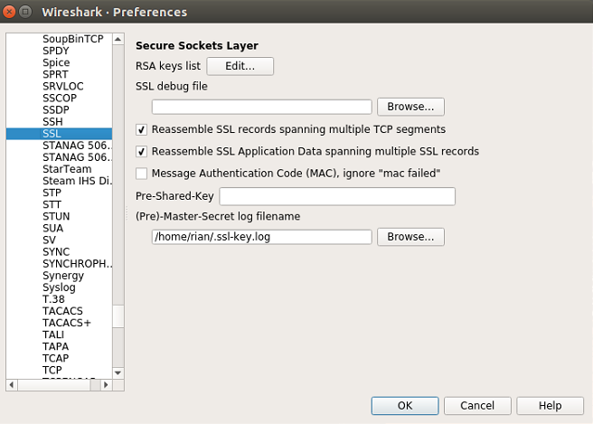The width and height of the screenshot is (593, 424).
Task: Select TCAP protocol
Action: coord(56,358)
